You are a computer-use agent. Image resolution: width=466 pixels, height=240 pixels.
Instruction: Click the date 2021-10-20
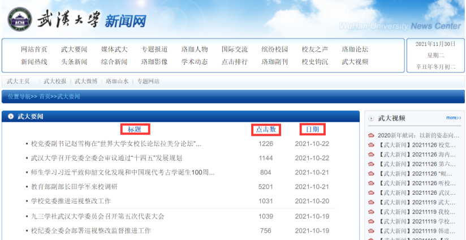[x=312, y=201]
